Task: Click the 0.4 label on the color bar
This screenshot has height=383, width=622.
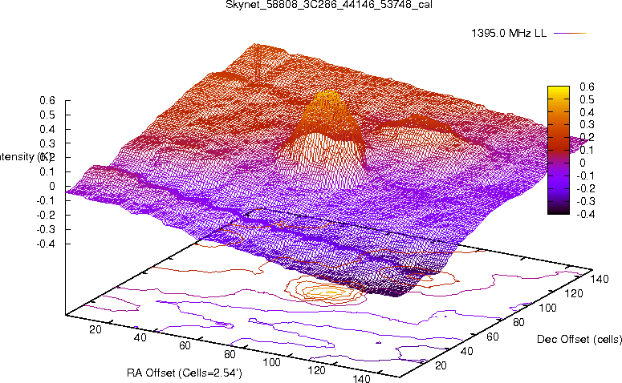Action: (x=587, y=112)
